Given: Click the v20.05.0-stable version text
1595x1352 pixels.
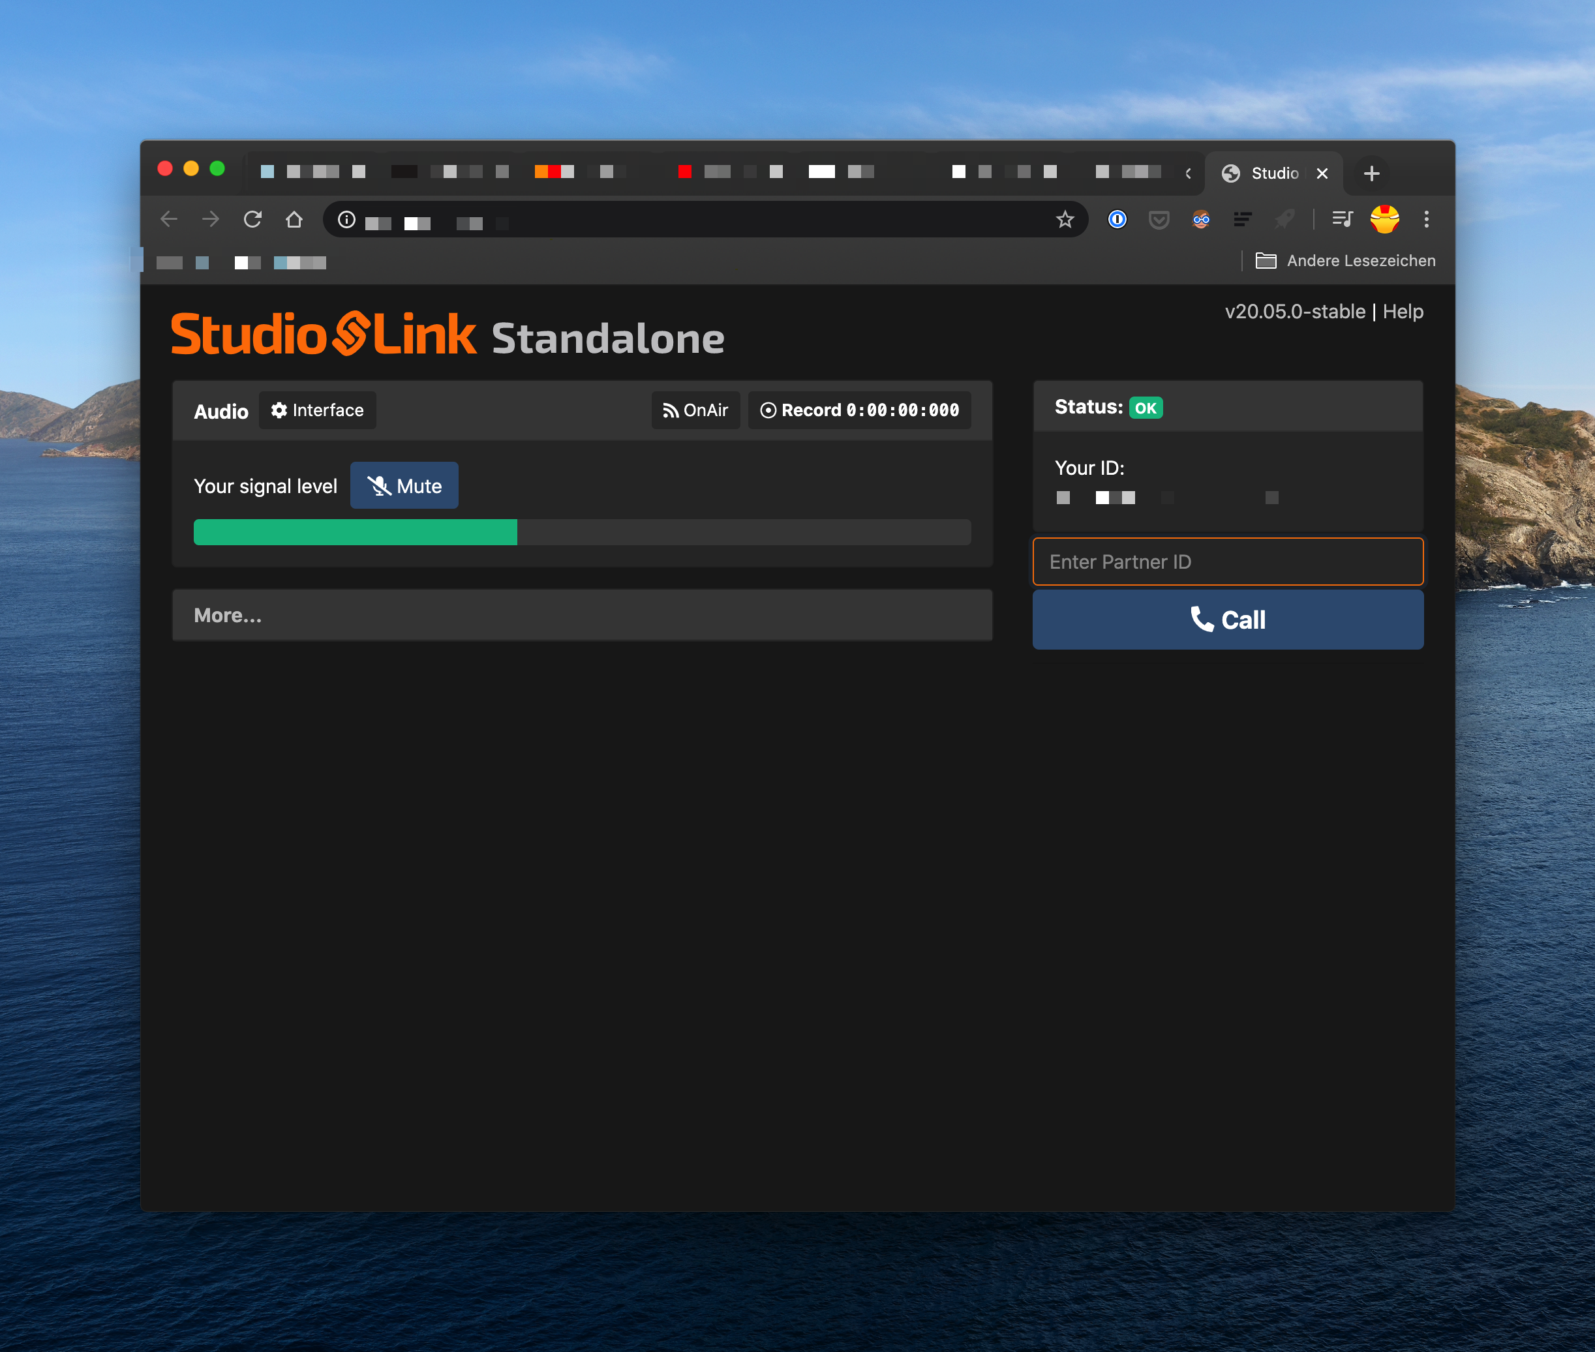Looking at the screenshot, I should [1294, 311].
